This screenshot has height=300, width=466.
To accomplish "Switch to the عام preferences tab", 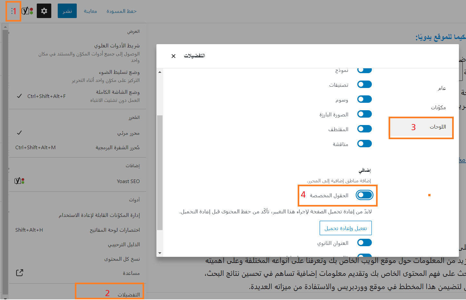I will pyautogui.click(x=442, y=88).
